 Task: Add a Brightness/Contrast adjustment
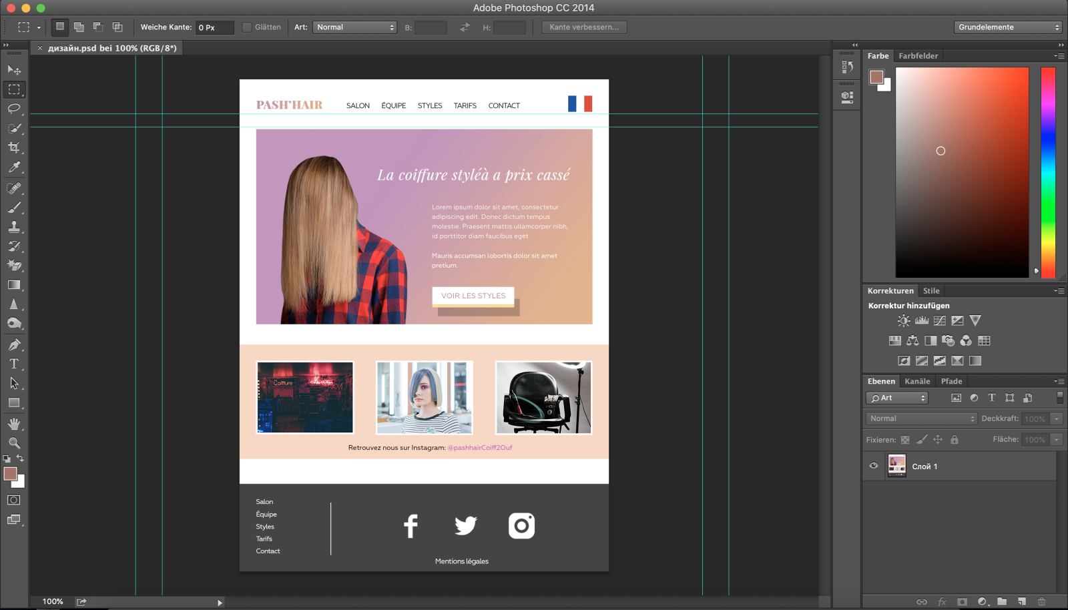tap(903, 321)
